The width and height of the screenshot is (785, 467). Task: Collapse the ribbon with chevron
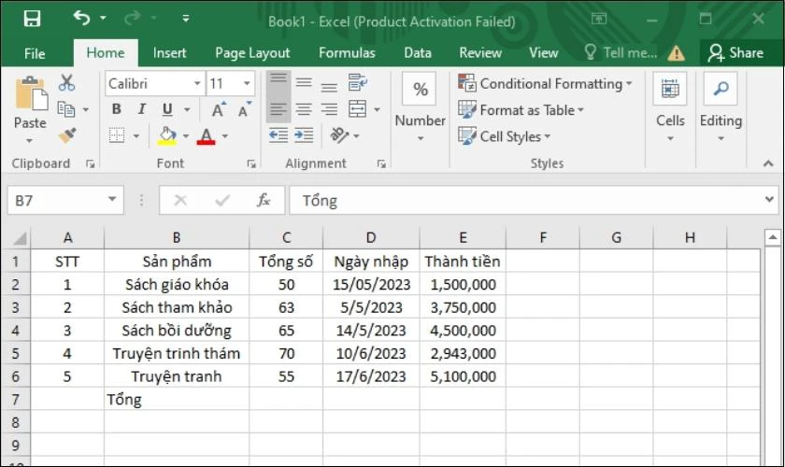768,163
